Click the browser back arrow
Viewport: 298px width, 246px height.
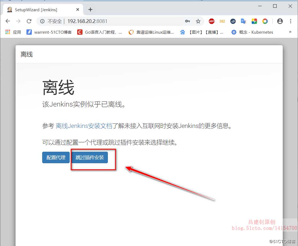click(x=8, y=21)
